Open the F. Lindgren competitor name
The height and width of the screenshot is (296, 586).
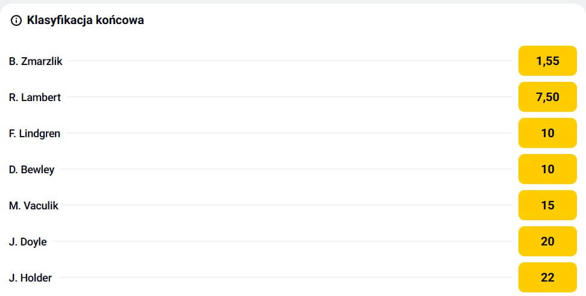click(34, 134)
